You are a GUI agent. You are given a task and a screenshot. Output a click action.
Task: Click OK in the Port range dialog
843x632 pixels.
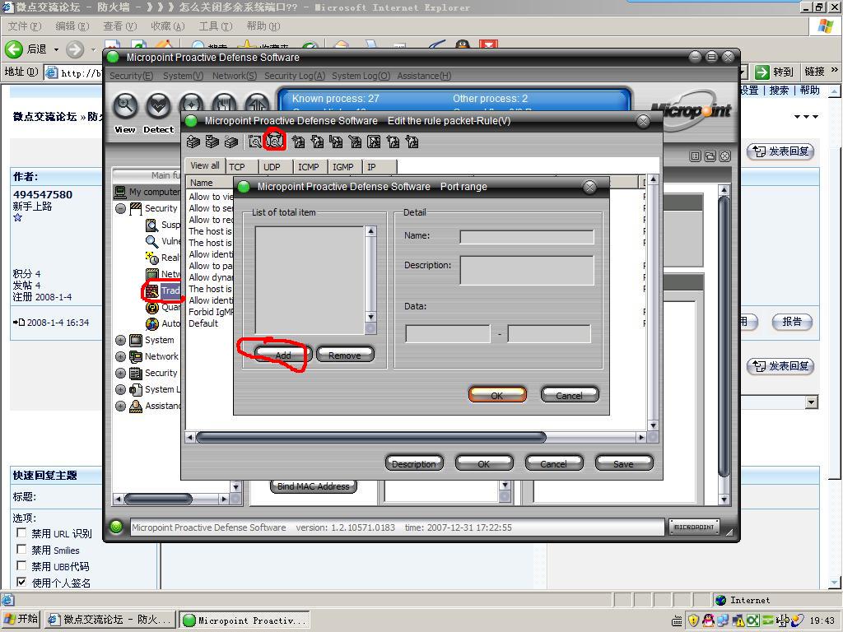496,395
